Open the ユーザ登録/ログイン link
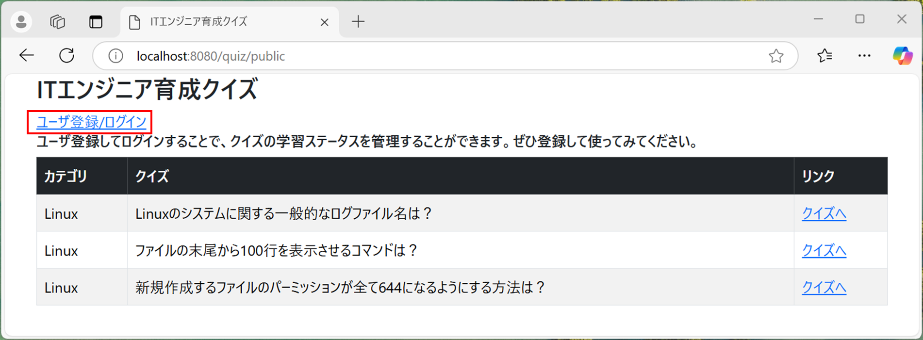 pyautogui.click(x=91, y=123)
